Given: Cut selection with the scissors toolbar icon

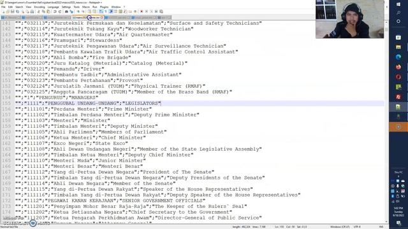Looking at the screenshot, I should (x=38, y=11).
